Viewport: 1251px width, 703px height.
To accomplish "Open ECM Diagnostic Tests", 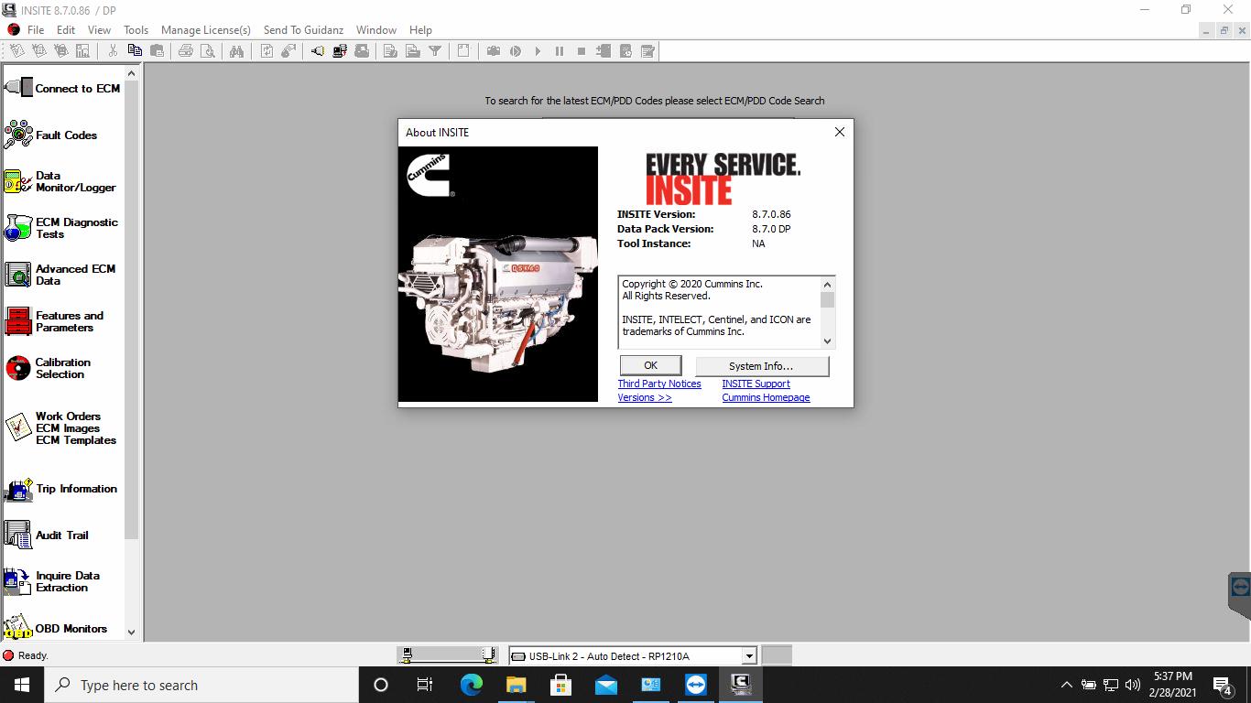I will (x=61, y=228).
